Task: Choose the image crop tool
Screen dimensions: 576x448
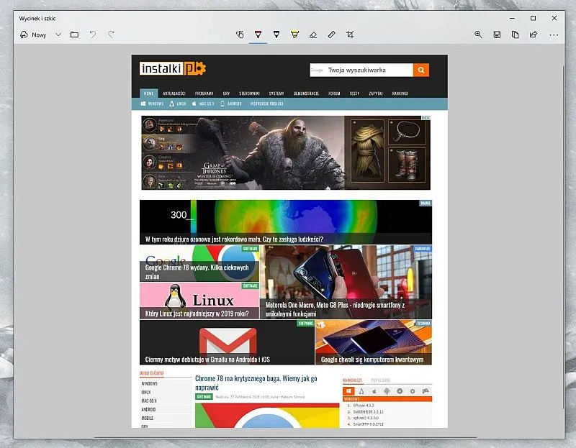Action: [350, 35]
